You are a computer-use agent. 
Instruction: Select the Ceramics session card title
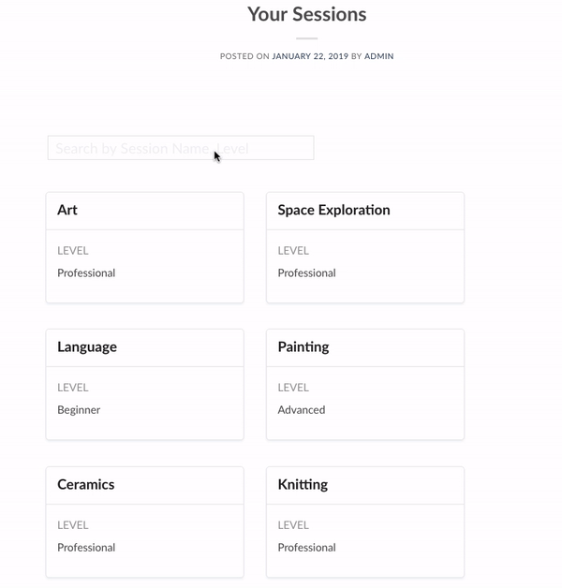(x=86, y=484)
